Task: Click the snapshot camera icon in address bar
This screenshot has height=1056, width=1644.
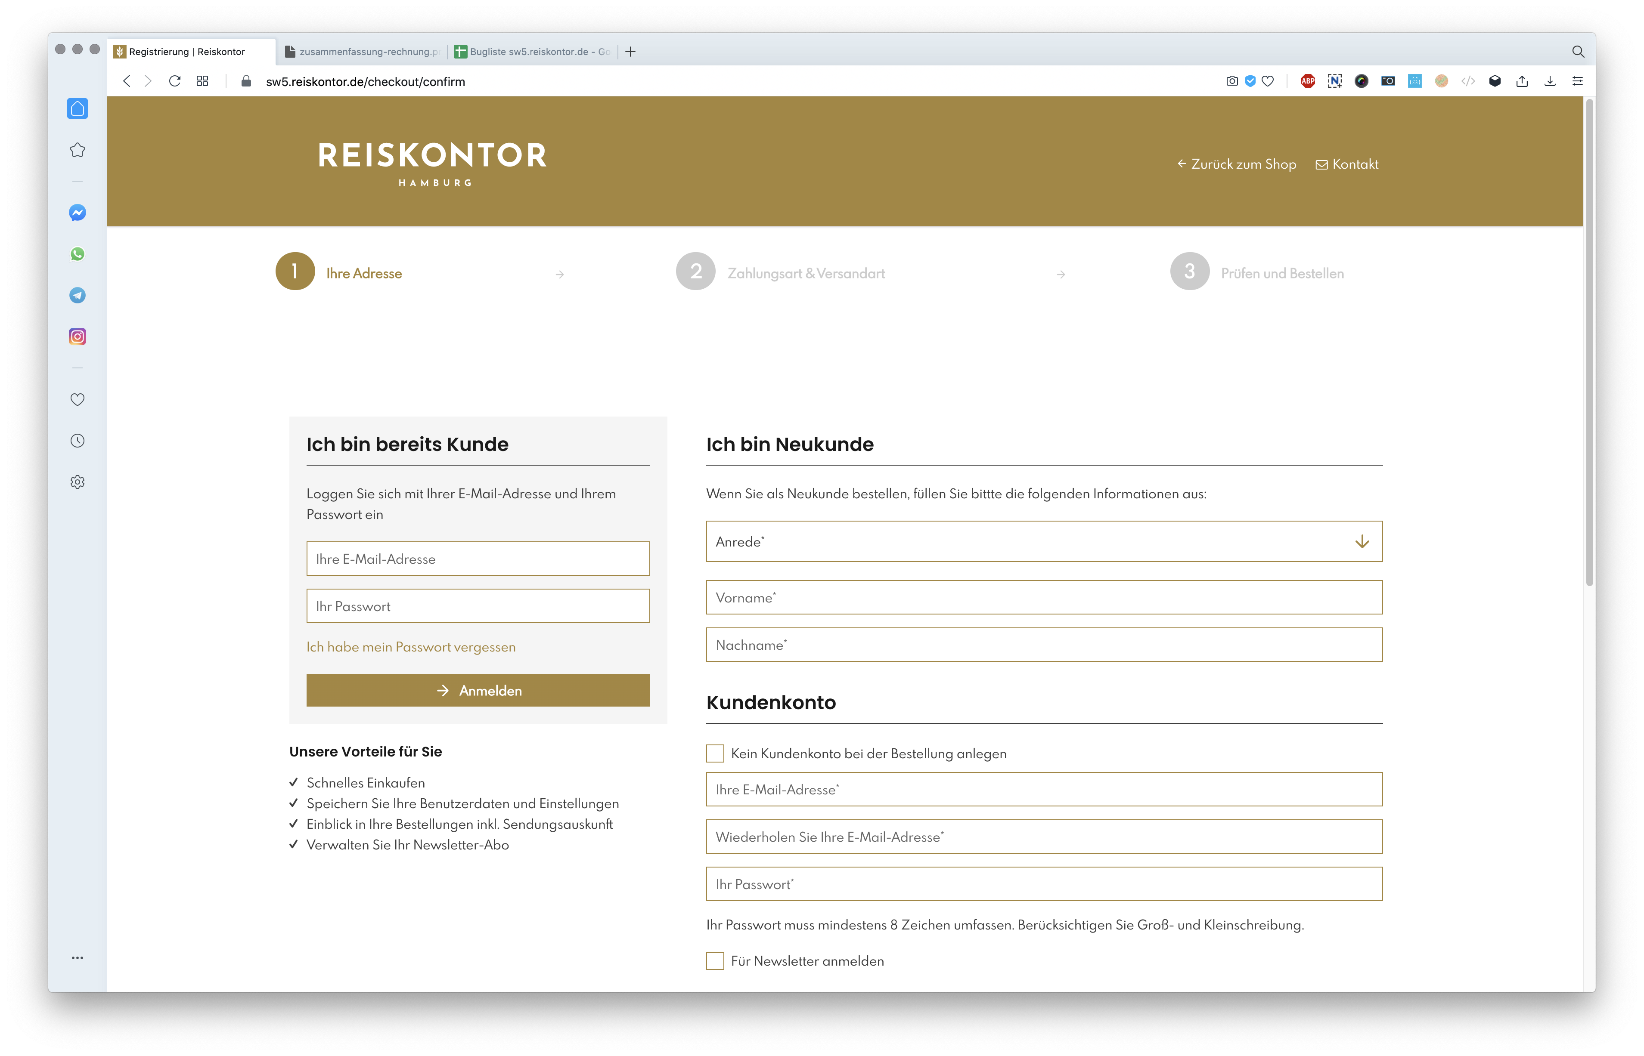Action: click(1232, 81)
